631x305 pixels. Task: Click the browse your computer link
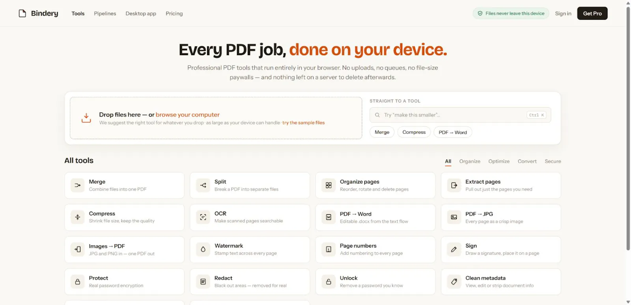(188, 115)
